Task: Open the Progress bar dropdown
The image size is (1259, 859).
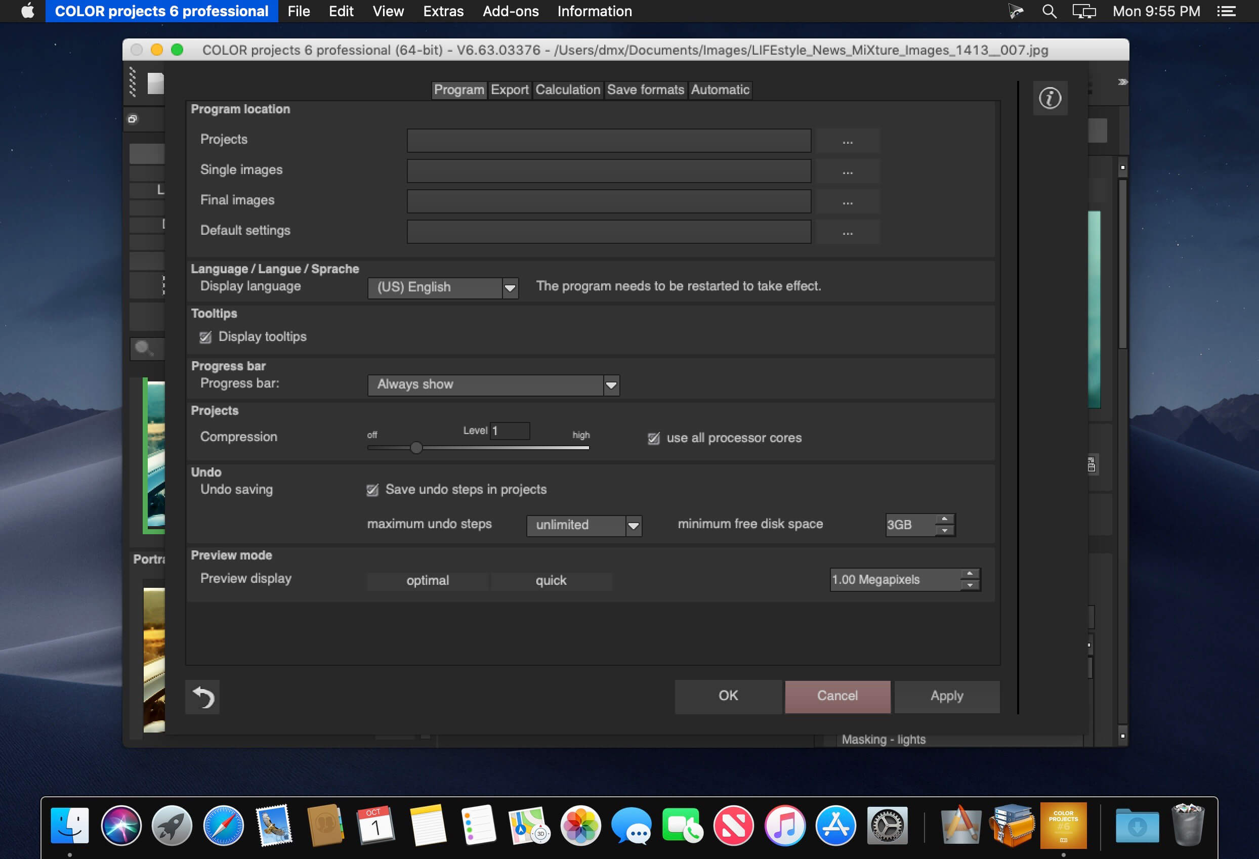Action: (493, 384)
